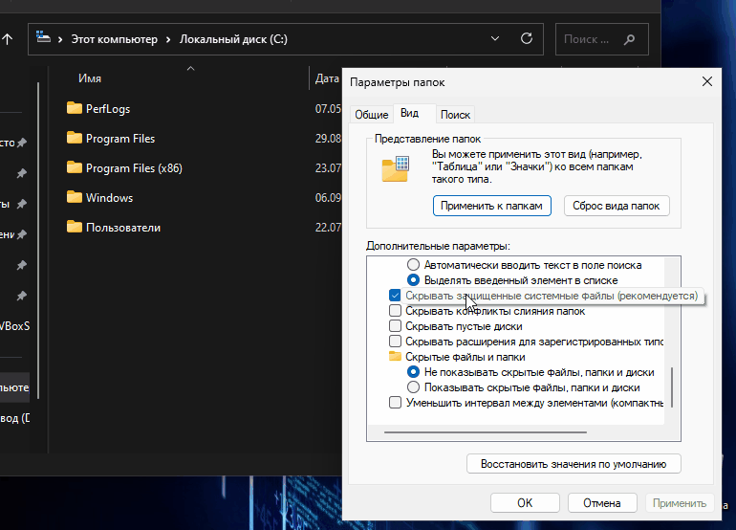
Task: Click the Пользователи folder name
Action: [x=123, y=228]
